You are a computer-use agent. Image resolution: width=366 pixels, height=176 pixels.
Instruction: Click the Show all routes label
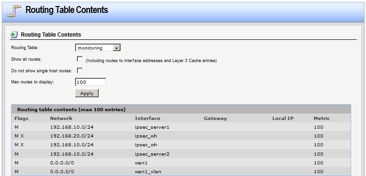tap(26, 59)
